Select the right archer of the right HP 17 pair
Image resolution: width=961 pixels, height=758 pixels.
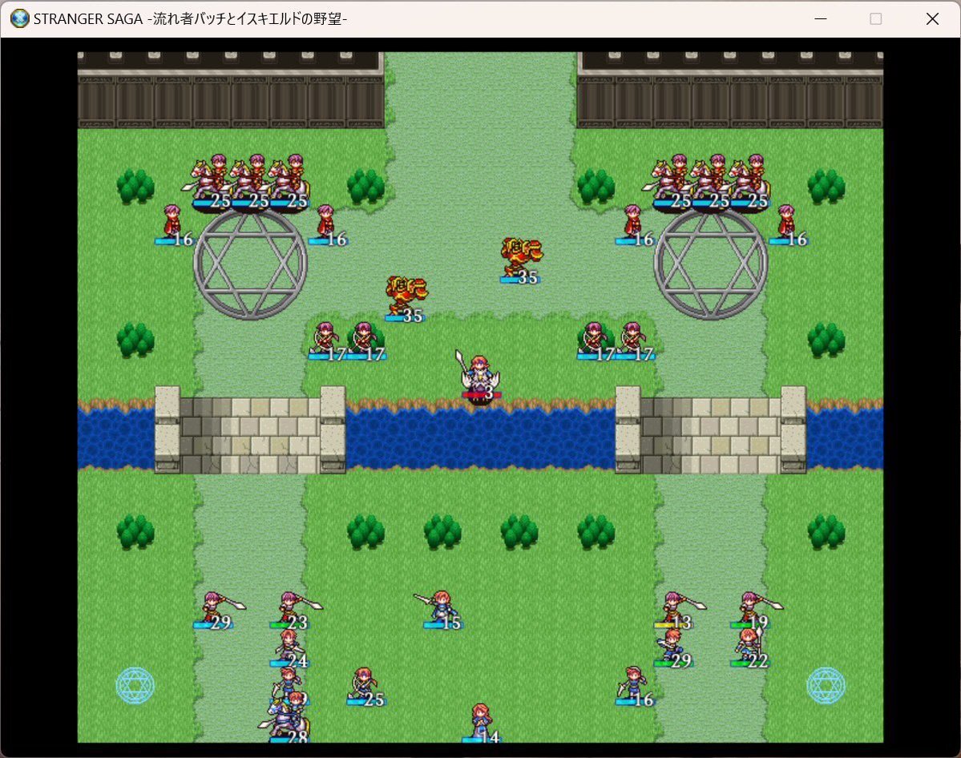(634, 340)
